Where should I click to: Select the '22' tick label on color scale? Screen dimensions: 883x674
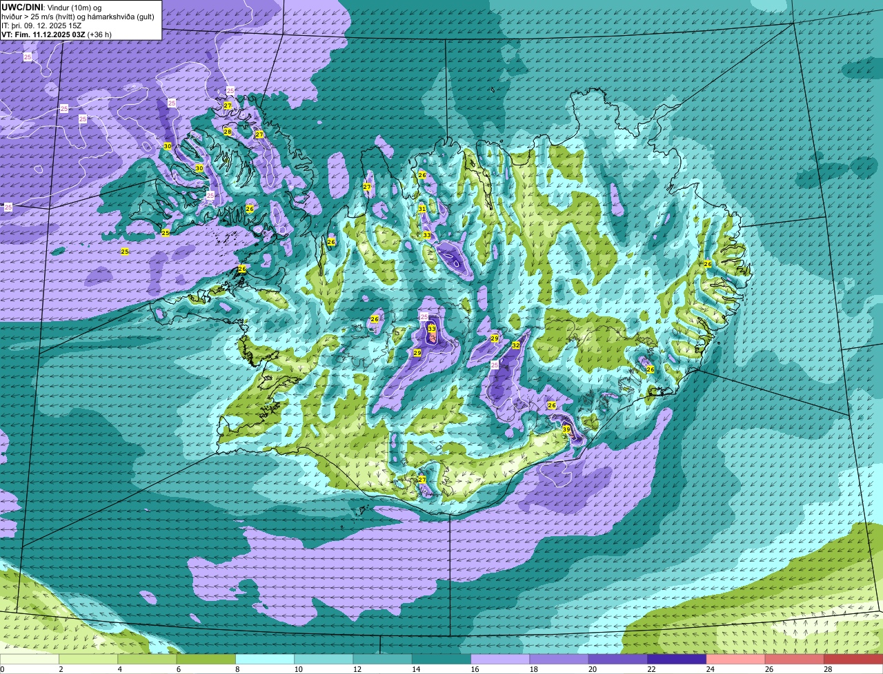pyautogui.click(x=651, y=669)
